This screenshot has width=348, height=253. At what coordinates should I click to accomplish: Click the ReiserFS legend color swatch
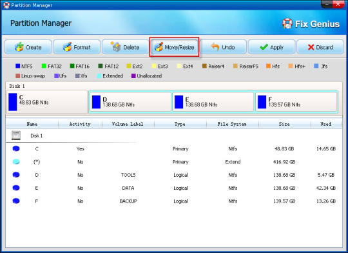pos(235,66)
